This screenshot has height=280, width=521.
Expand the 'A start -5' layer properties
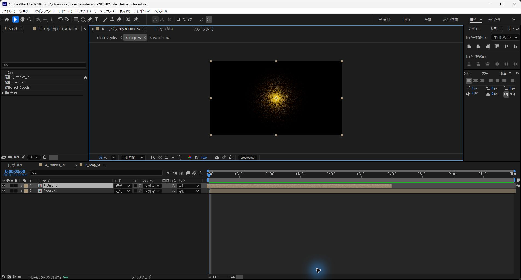coord(22,186)
